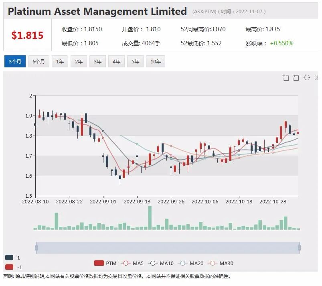
Task: Open the 1年 range tab
Action: pos(60,61)
